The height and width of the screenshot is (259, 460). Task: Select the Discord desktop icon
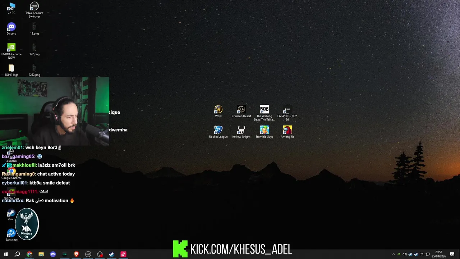coord(11,29)
